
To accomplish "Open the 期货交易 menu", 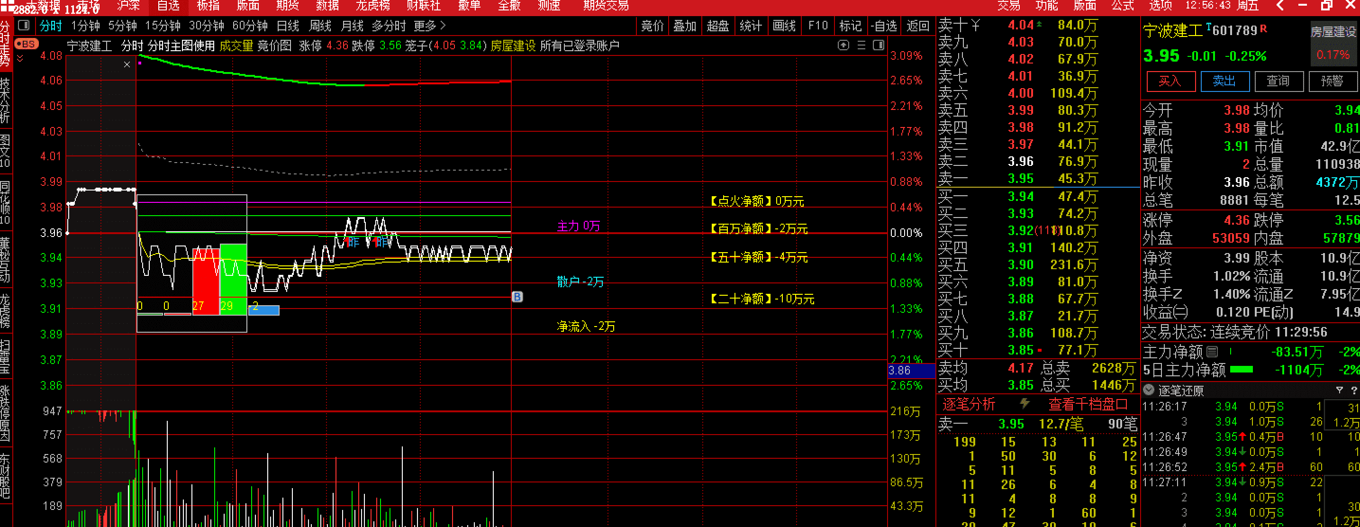I will coord(606,6).
